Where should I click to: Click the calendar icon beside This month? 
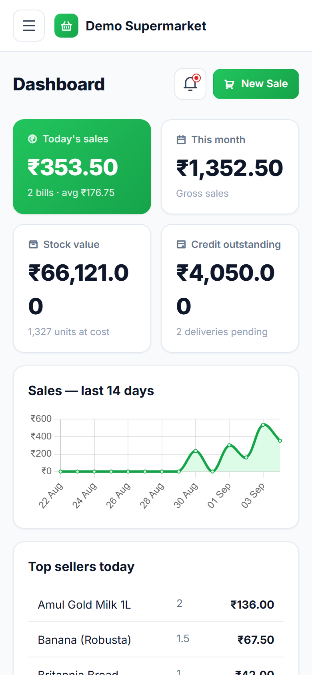(181, 140)
